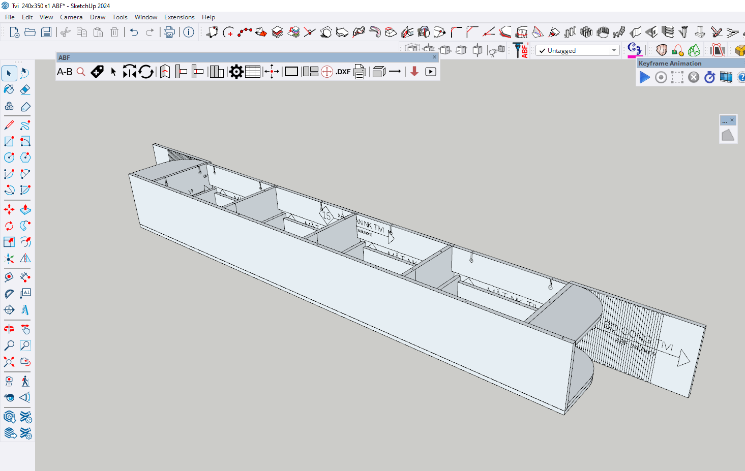Select the Orbit tool
The image size is (745, 471).
(9, 329)
